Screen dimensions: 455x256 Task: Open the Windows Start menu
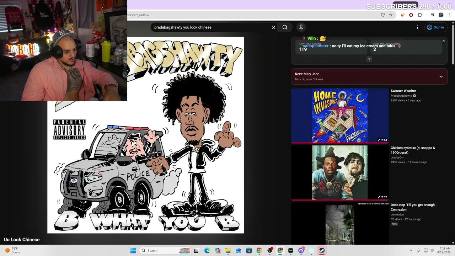tap(133, 251)
